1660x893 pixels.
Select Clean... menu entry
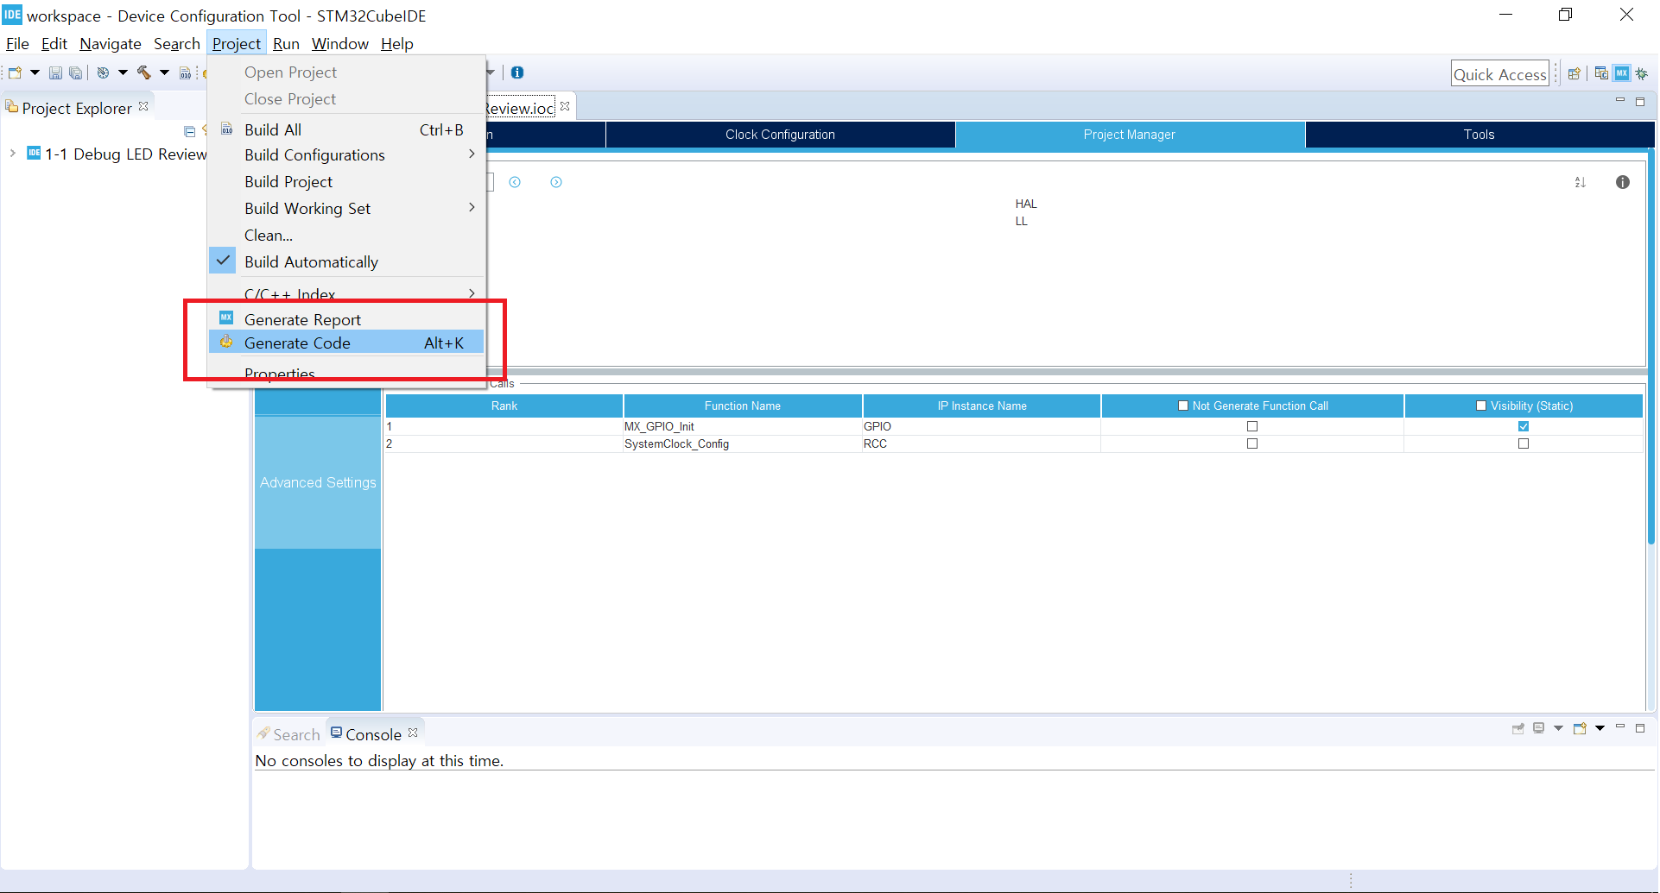pos(346,235)
